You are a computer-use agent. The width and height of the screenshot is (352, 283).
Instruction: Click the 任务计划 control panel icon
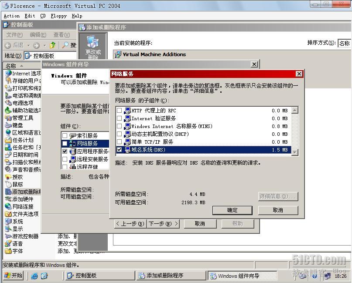(8, 140)
